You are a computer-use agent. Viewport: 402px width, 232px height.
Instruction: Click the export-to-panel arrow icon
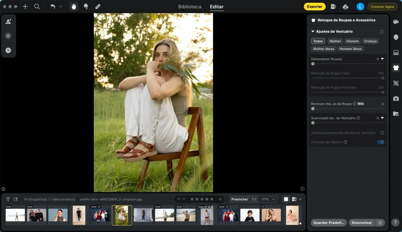tap(333, 7)
